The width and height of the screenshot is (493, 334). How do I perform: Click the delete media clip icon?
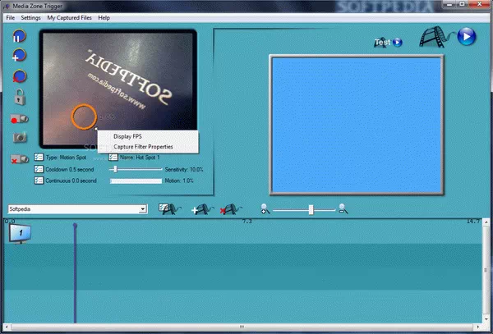pos(229,210)
